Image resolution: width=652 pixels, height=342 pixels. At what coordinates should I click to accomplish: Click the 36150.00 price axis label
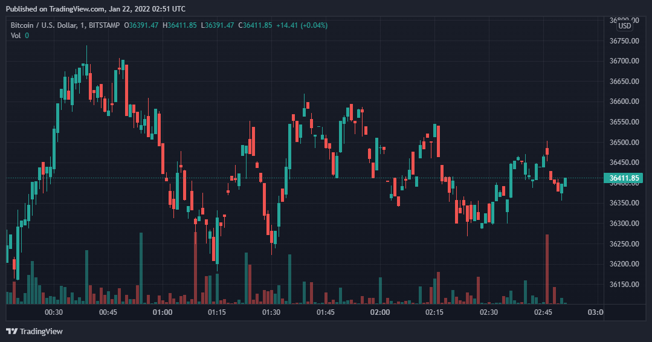coord(624,285)
